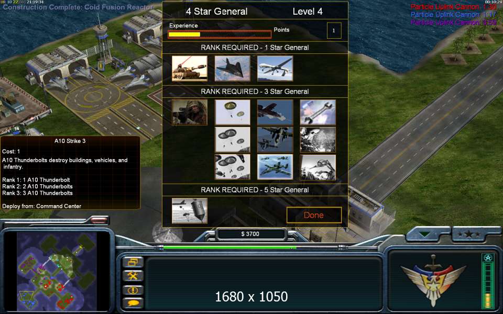Choose Paradrop level 1 with two parachutes
The width and height of the screenshot is (503, 314).
click(232, 112)
